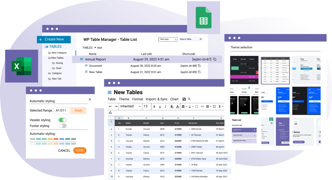Screen dimensions: 332x180
Task: Select the text color icon
Action: pos(177,106)
